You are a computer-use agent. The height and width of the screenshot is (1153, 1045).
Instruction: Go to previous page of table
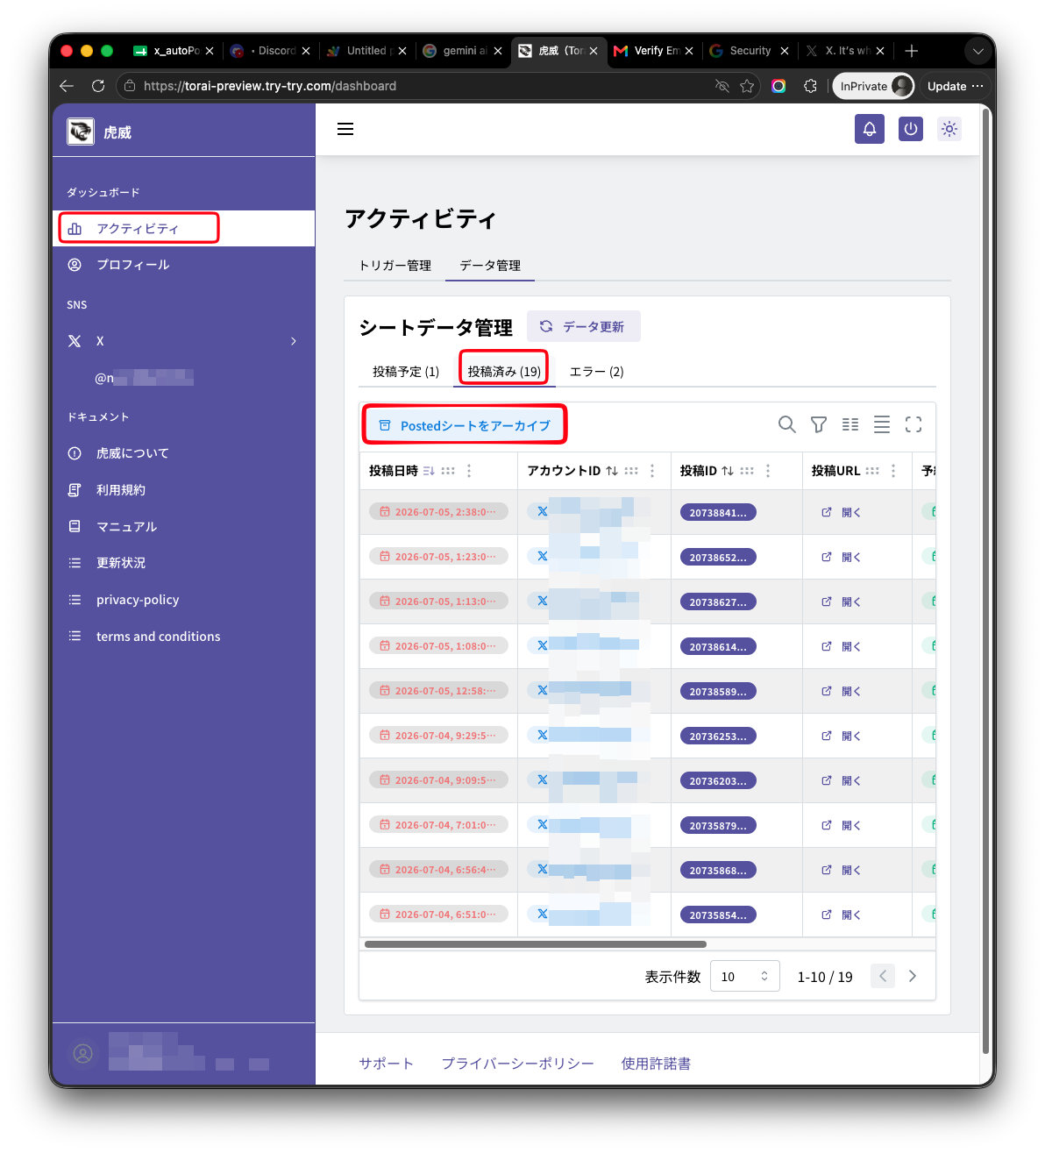tap(883, 976)
